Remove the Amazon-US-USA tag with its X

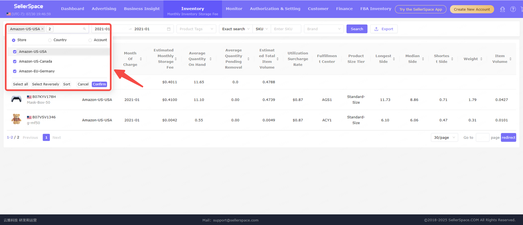click(42, 29)
